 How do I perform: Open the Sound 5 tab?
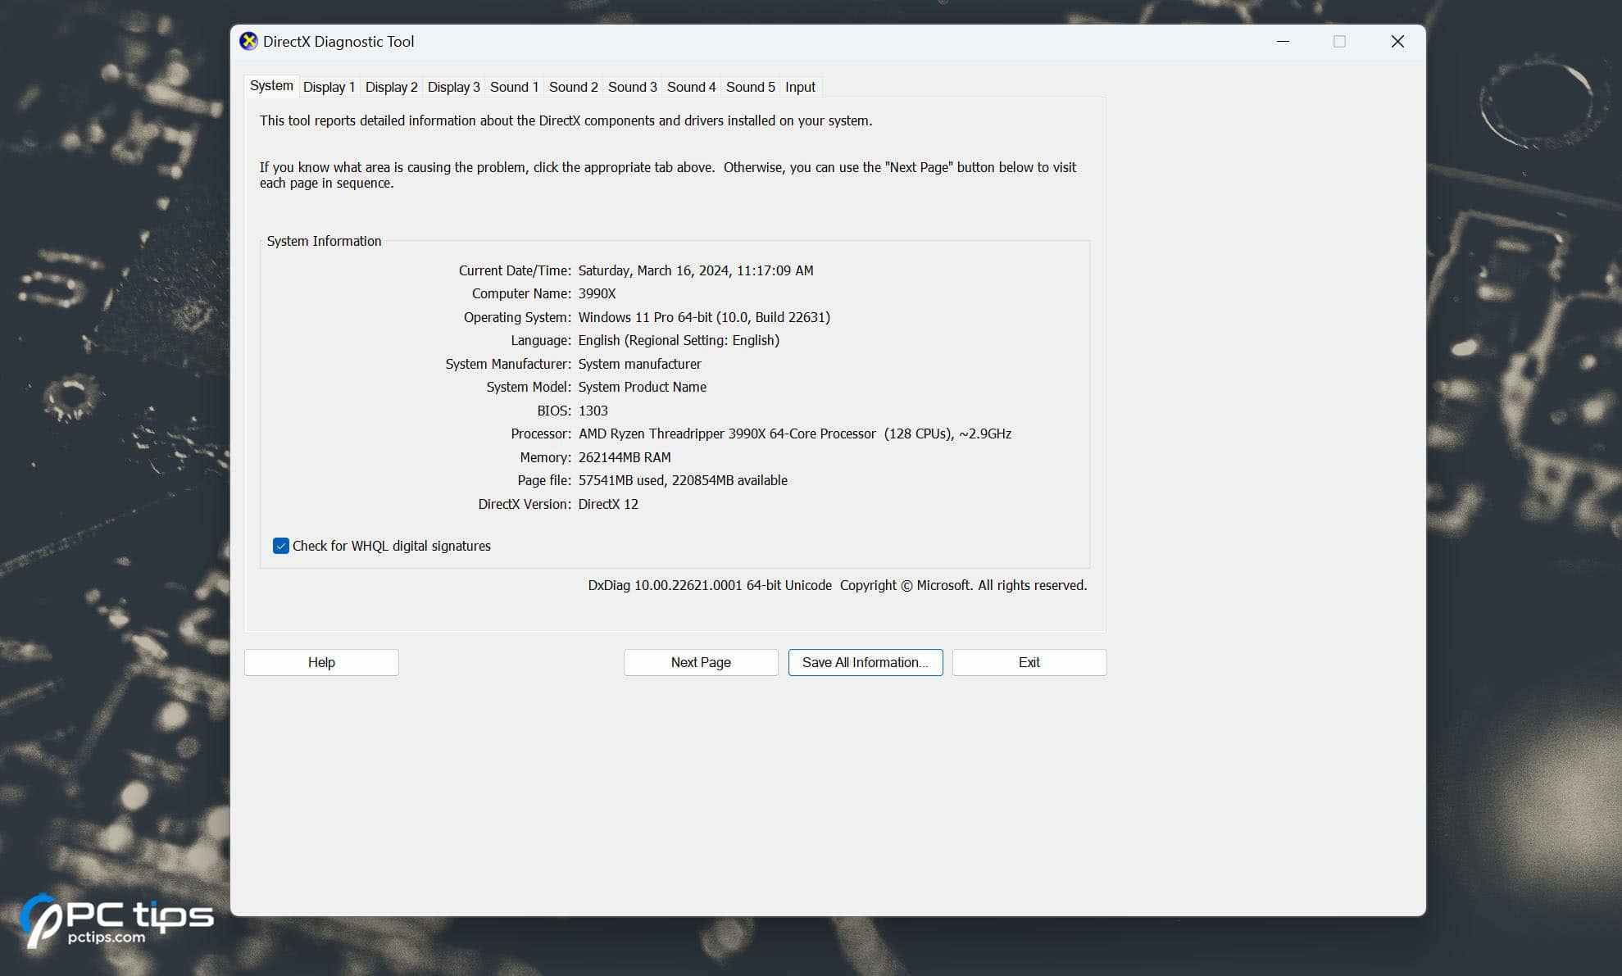coord(749,86)
